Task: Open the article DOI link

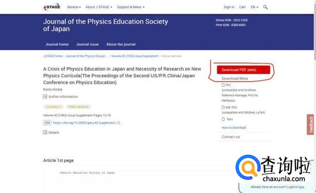Action: coord(87,123)
